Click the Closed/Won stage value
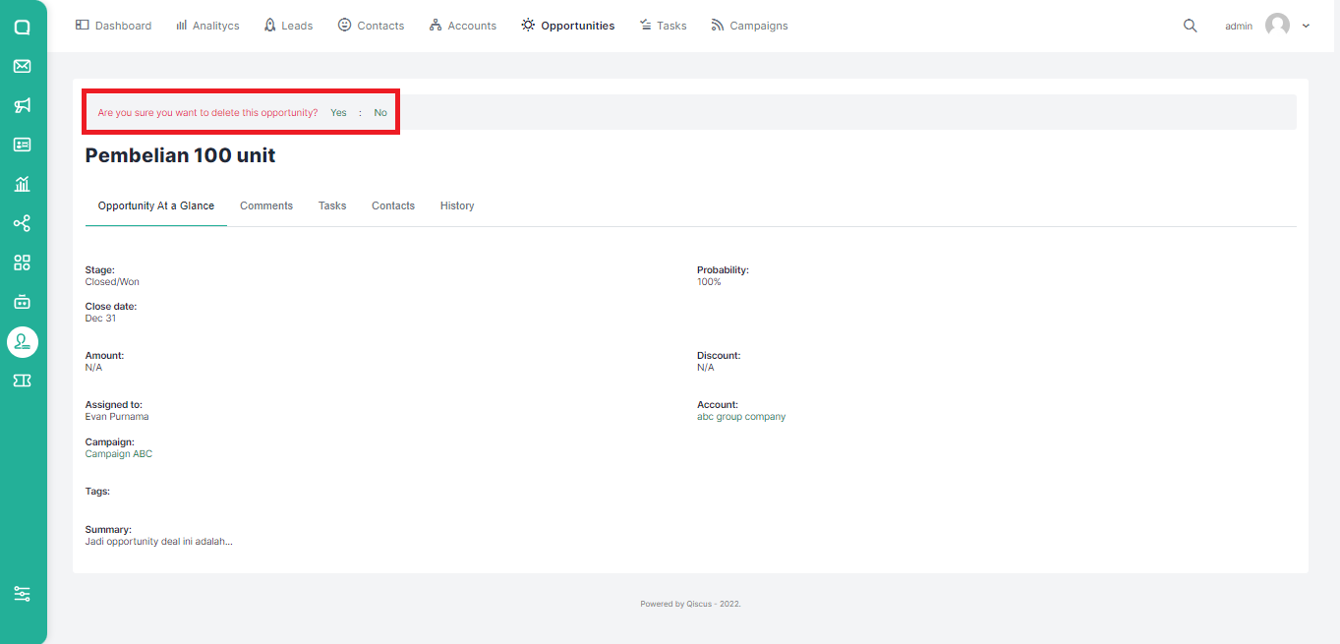 112,282
